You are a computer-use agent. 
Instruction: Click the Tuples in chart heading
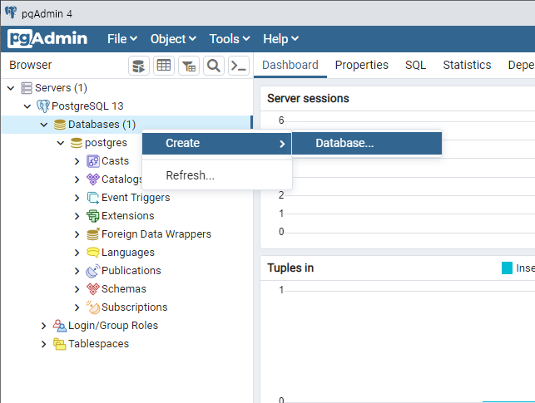point(290,268)
